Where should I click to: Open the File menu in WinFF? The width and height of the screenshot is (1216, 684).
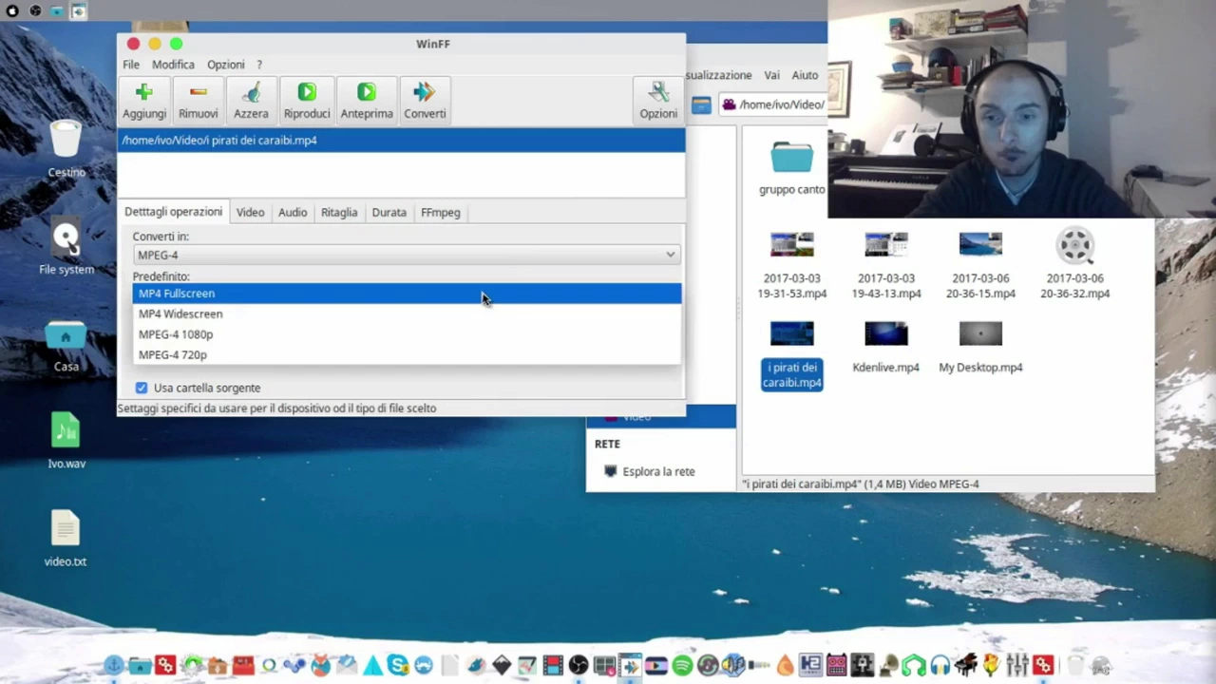(x=131, y=65)
